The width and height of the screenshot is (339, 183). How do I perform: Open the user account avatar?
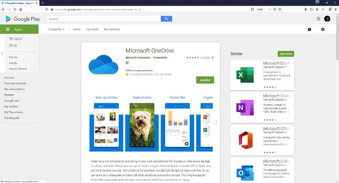pos(327,19)
